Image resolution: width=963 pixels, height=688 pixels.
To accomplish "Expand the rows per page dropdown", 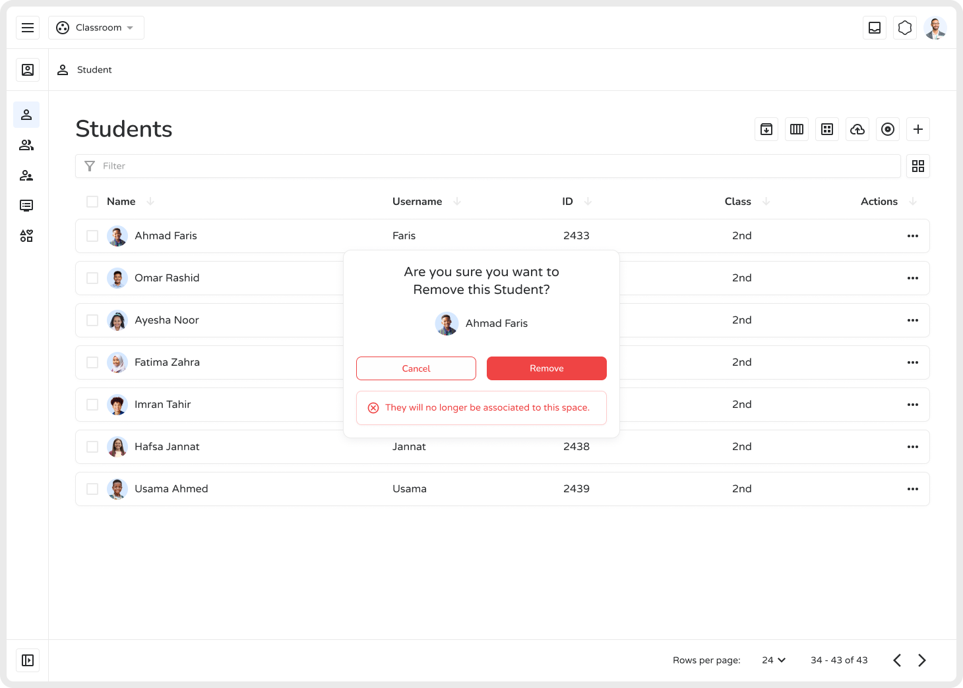I will (x=774, y=660).
